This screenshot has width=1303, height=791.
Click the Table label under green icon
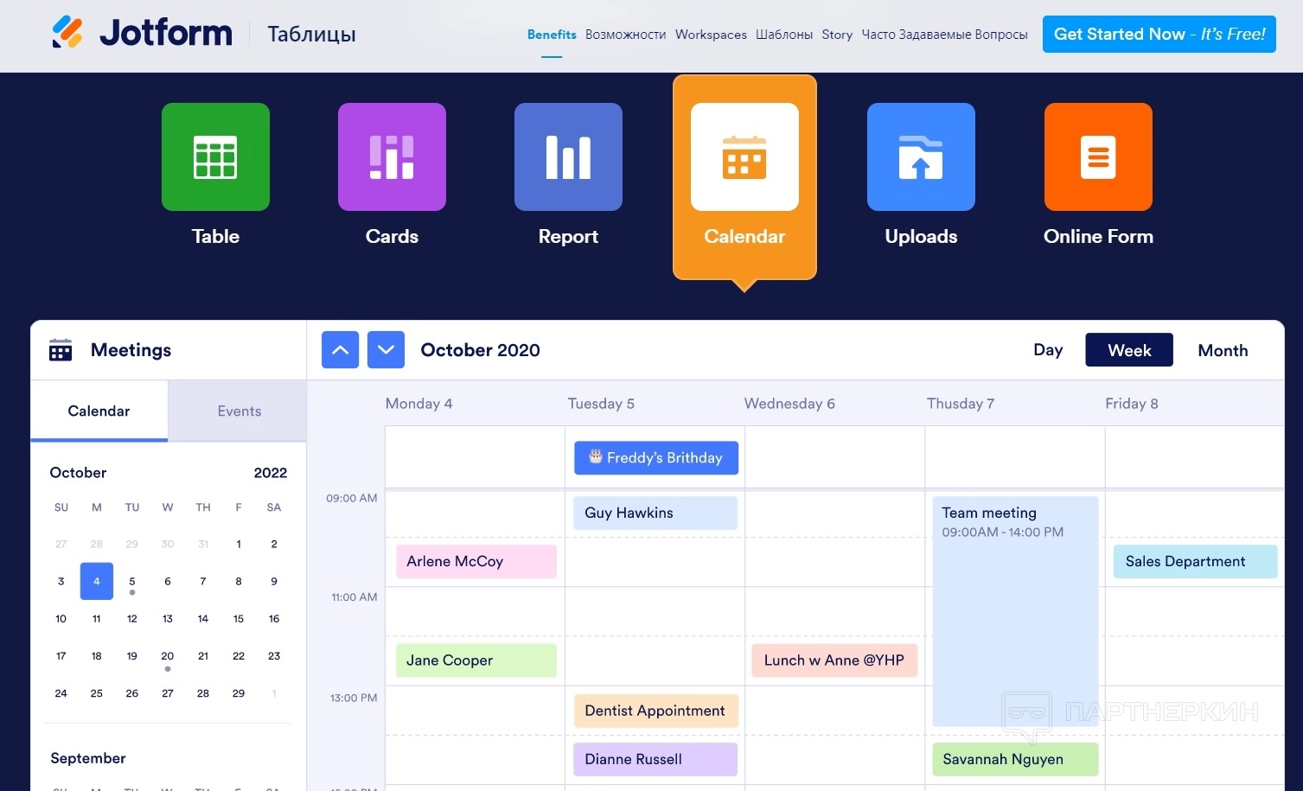[x=215, y=237]
